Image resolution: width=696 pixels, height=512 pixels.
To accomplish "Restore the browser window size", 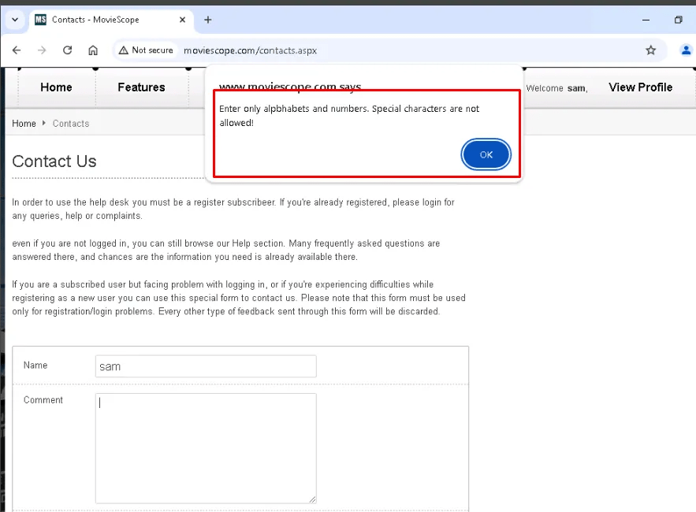I will (x=678, y=20).
